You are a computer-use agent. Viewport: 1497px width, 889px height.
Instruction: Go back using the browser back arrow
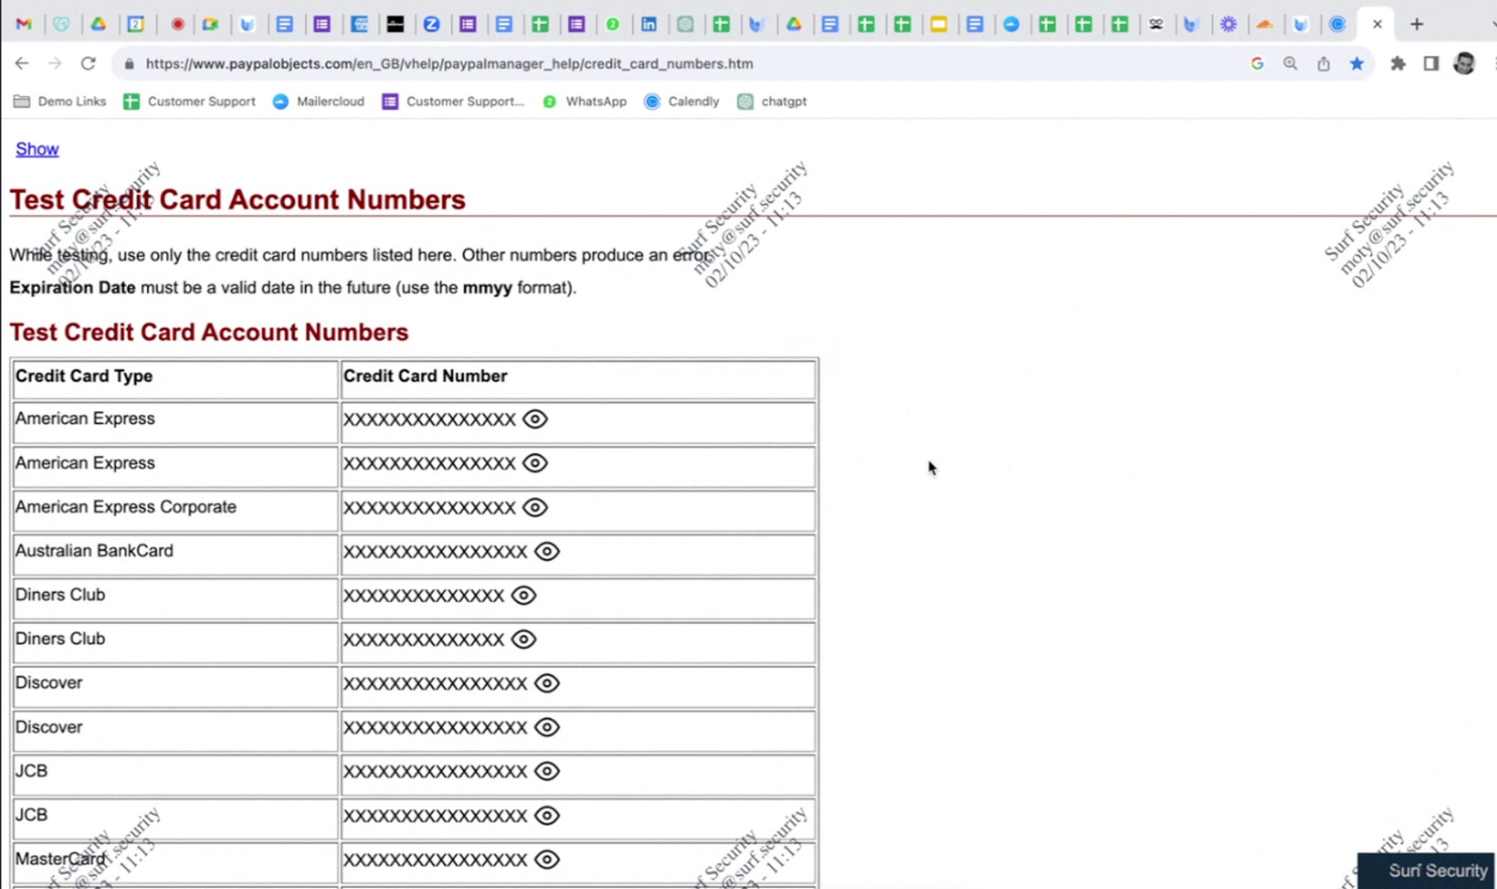(22, 63)
